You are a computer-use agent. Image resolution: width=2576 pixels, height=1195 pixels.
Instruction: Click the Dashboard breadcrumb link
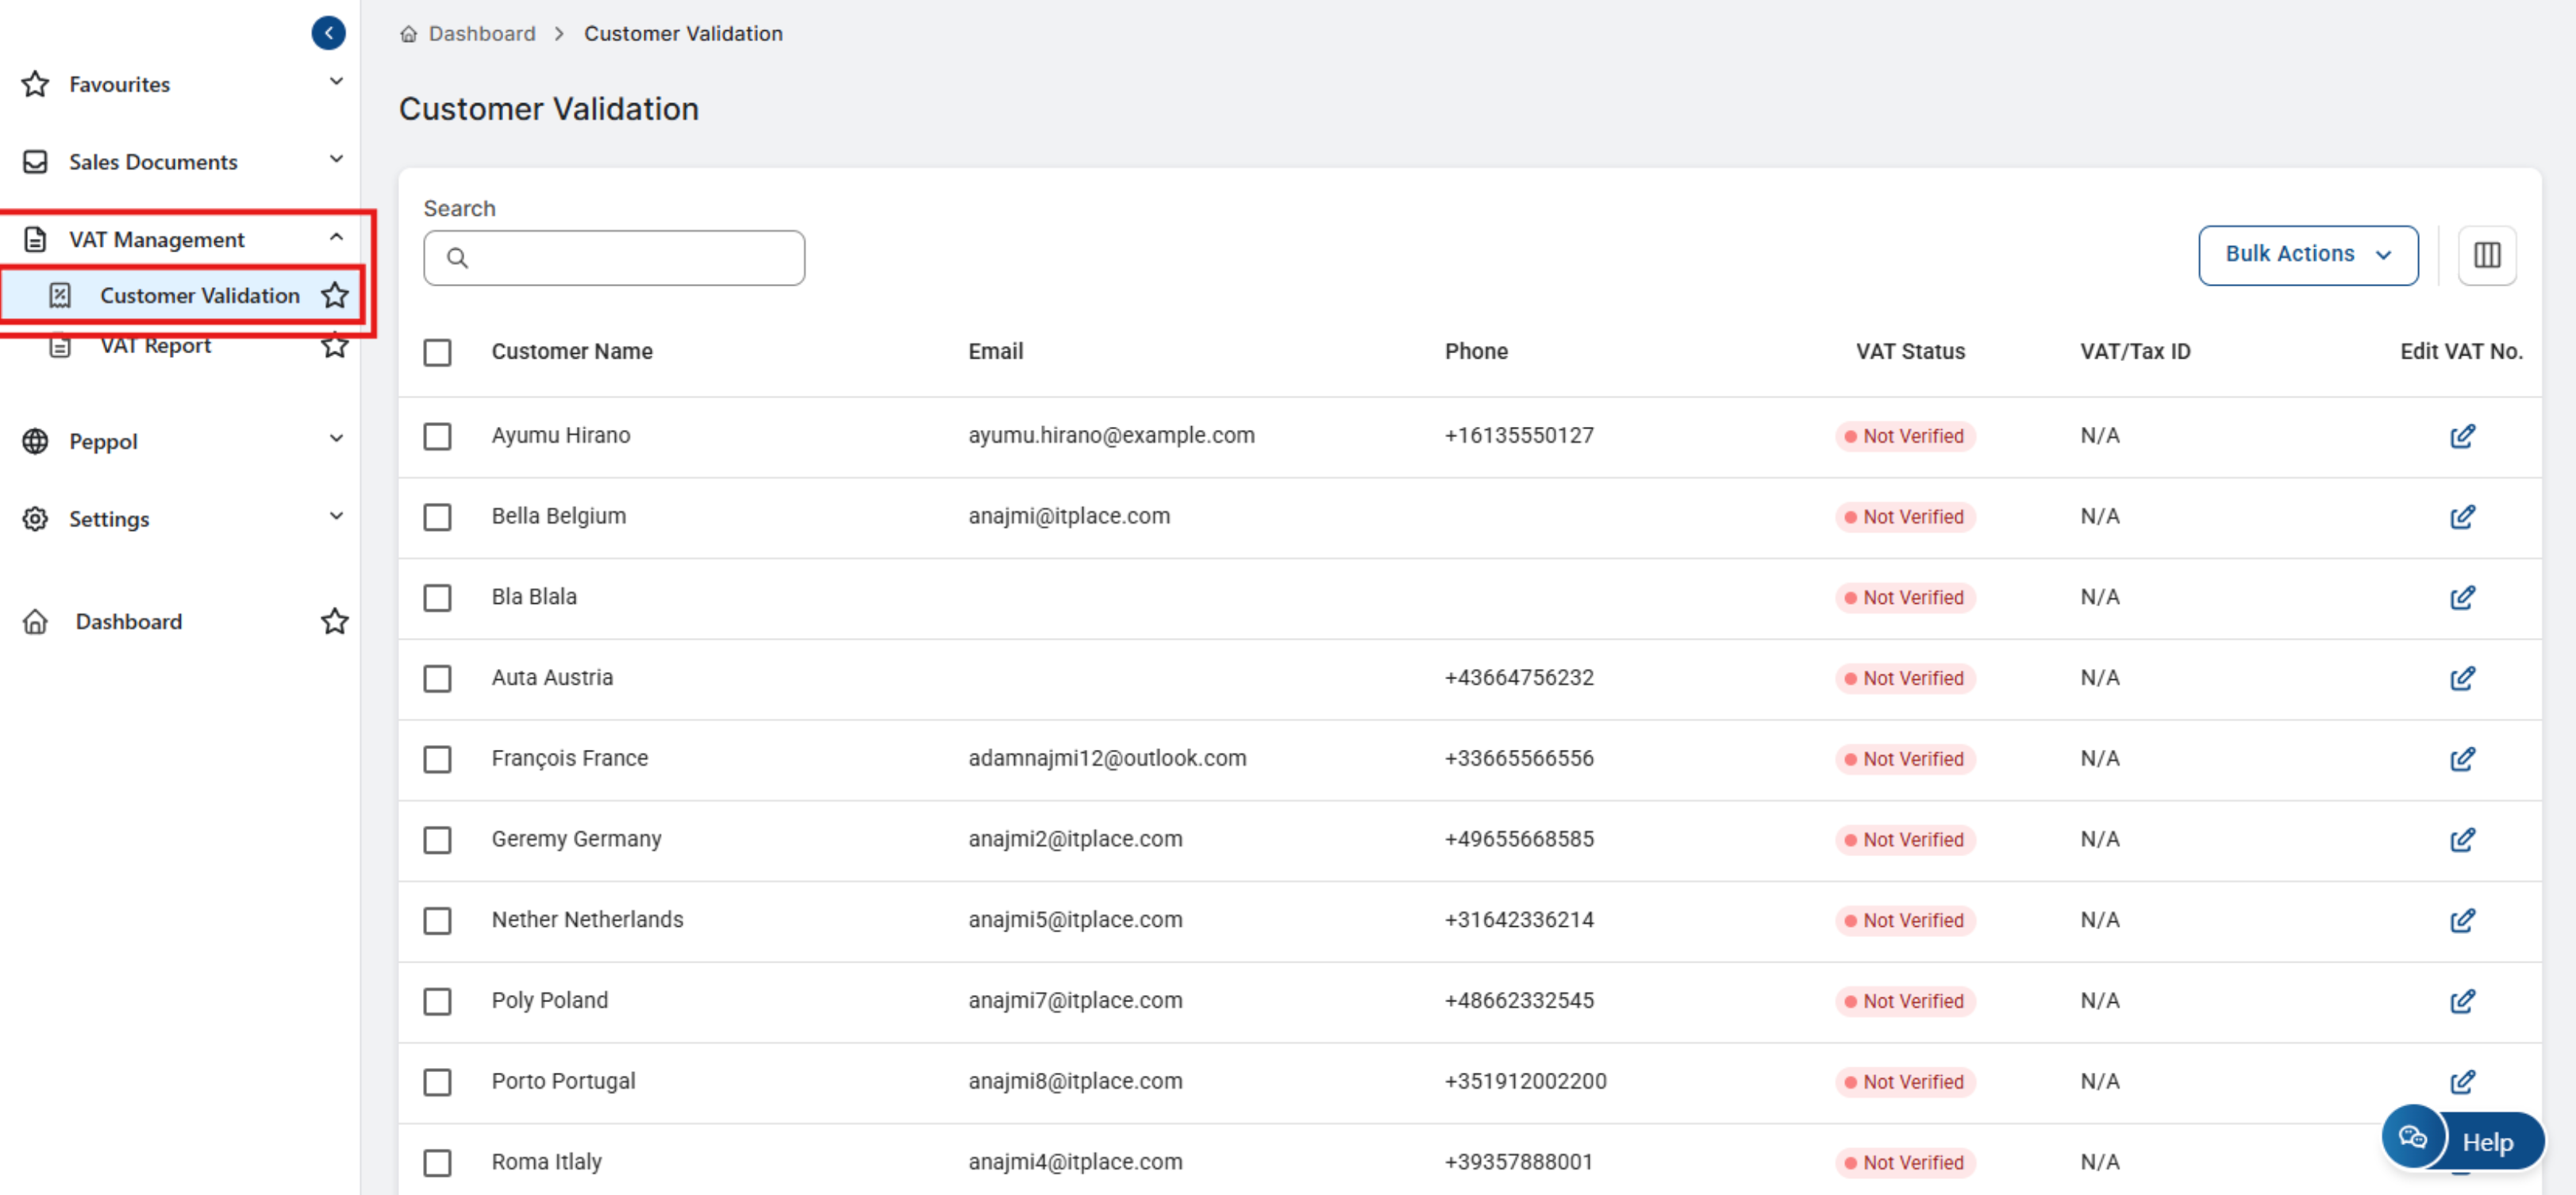pos(481,34)
